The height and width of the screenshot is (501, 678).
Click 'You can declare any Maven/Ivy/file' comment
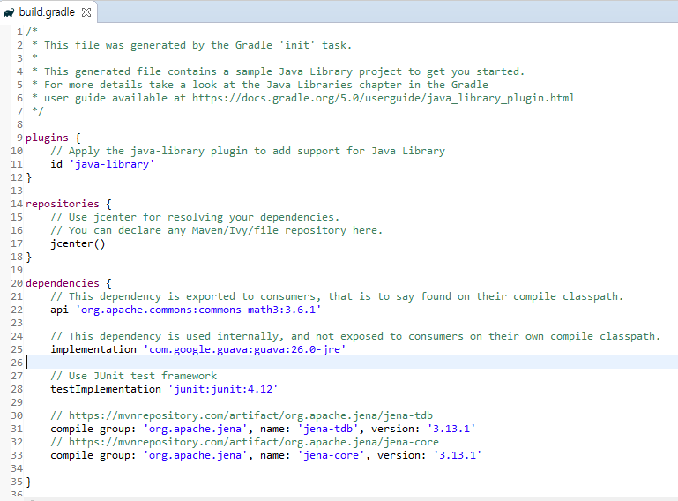pos(217,230)
